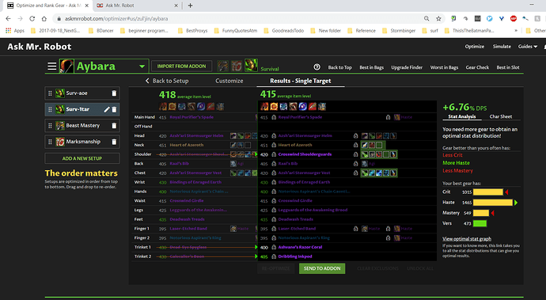The height and width of the screenshot is (300, 546).
Task: Toggle lock on Deadwash Treads
Action: click(x=274, y=219)
